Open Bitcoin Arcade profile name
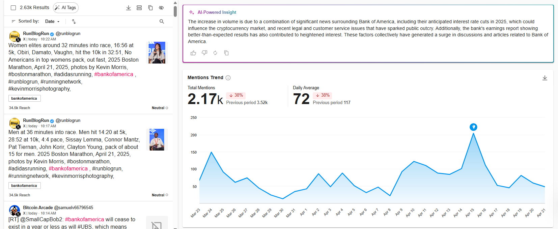 pos(38,208)
